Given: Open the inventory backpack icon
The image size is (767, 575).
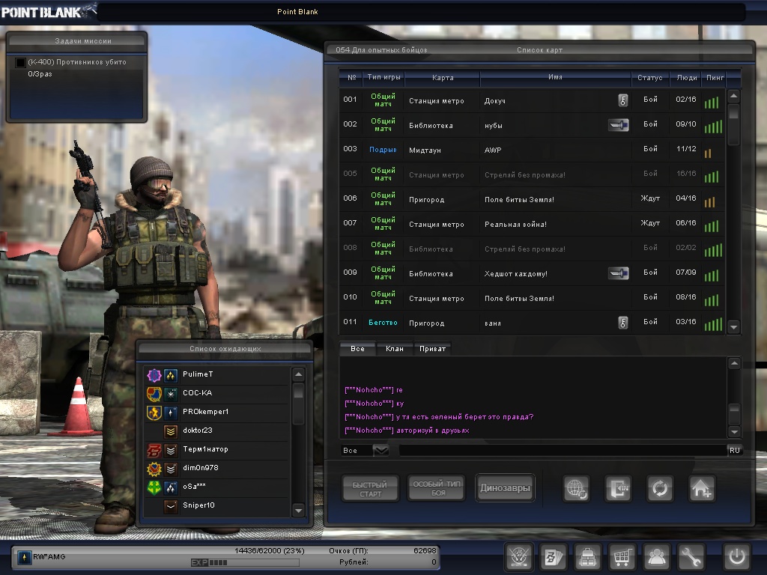Looking at the screenshot, I should [x=588, y=557].
